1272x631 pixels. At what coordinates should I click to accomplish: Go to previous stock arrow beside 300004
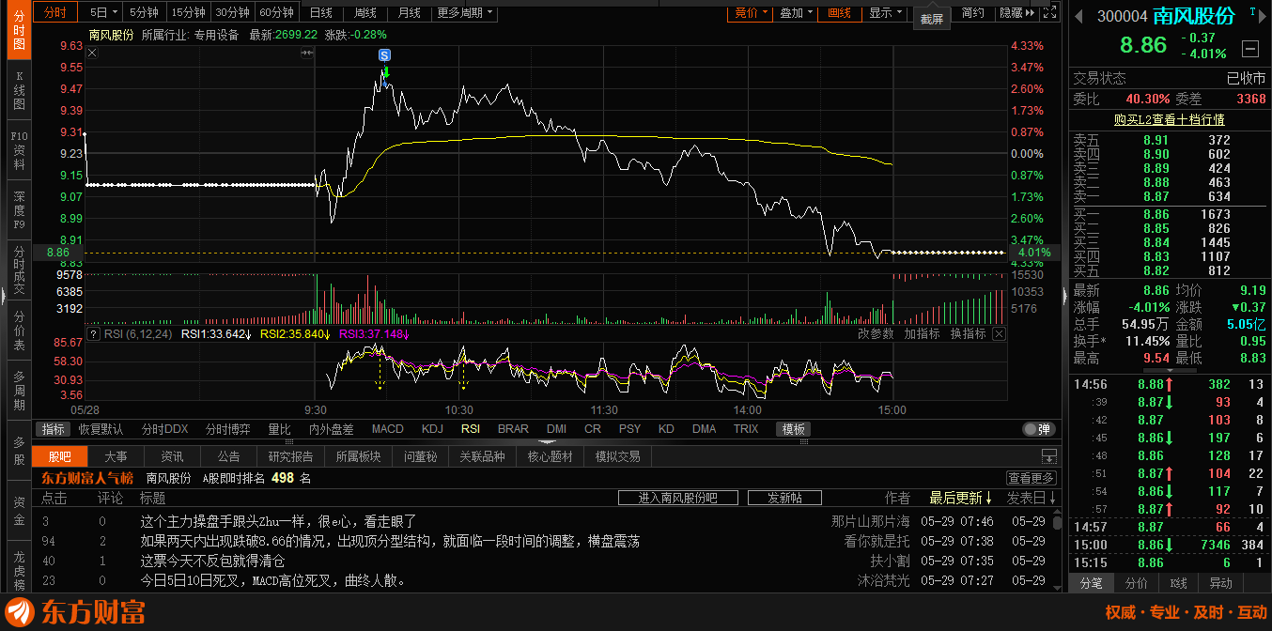coord(1078,16)
